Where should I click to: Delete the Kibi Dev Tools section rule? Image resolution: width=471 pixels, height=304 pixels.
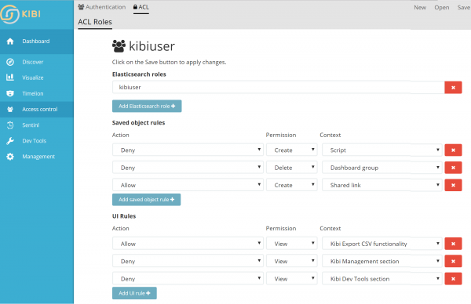click(x=453, y=279)
